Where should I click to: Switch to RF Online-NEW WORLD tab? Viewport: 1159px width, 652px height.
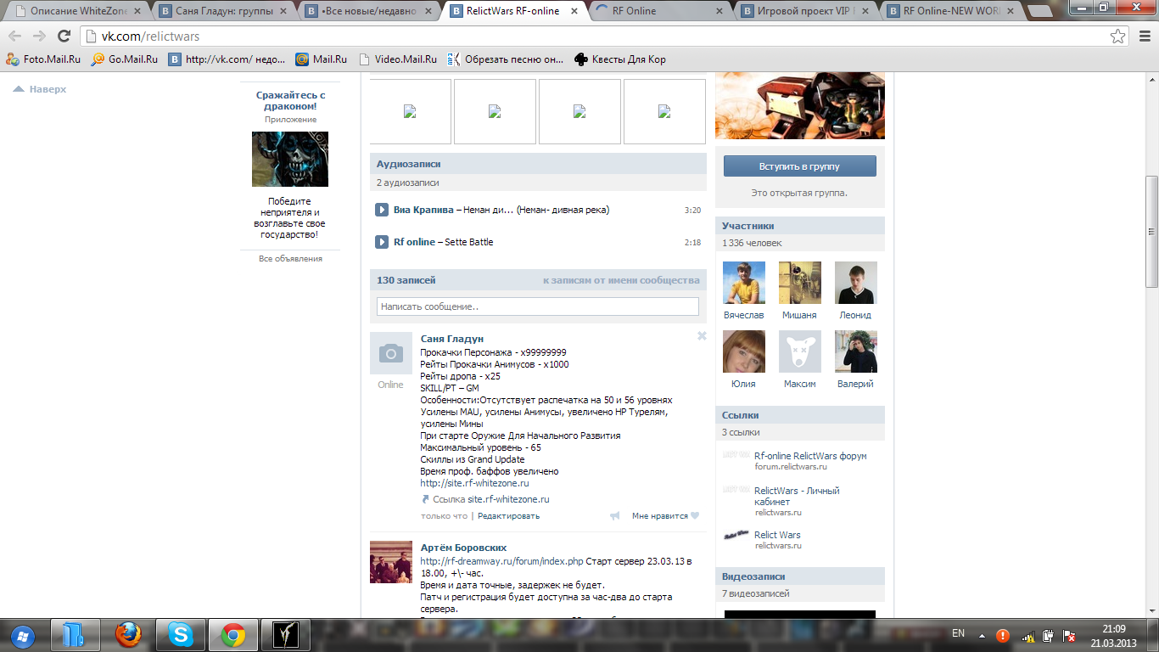(951, 11)
